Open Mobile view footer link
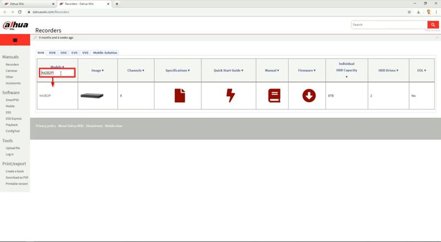 point(114,126)
